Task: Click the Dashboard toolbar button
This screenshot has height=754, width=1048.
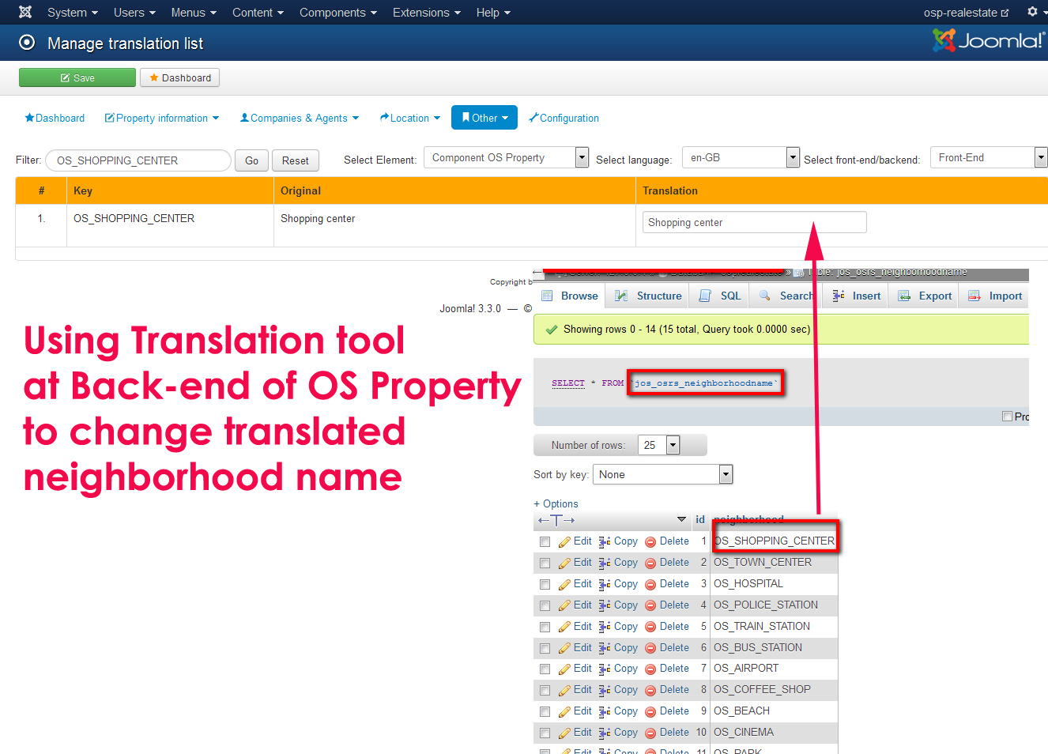Action: [x=180, y=77]
